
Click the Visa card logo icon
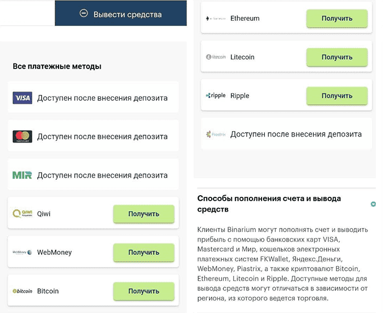pyautogui.click(x=22, y=98)
